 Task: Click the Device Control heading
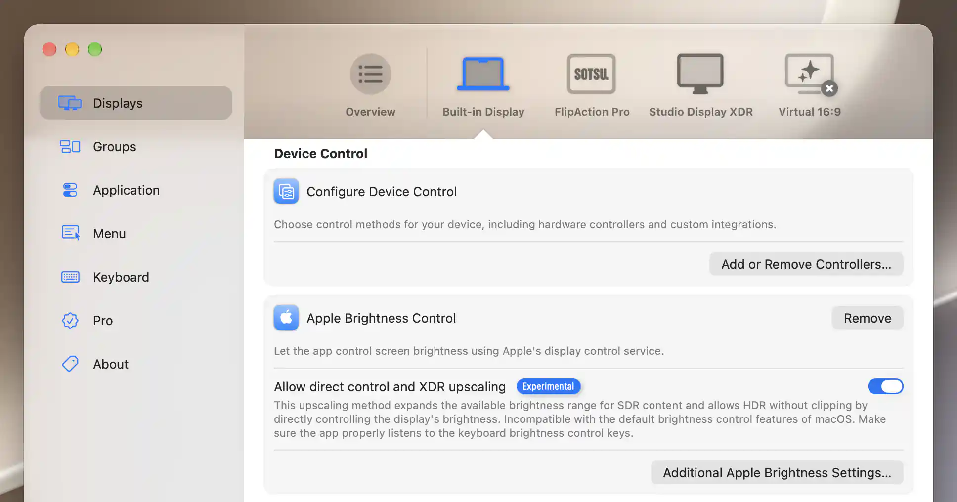(x=320, y=154)
